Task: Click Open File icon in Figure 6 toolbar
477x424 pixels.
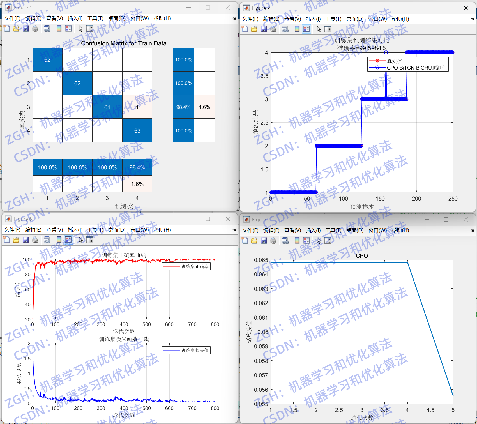Action: coord(16,240)
